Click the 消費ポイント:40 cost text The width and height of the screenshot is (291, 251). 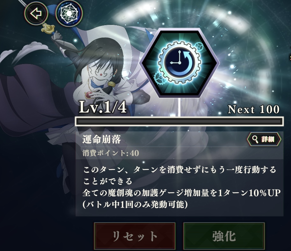point(110,153)
